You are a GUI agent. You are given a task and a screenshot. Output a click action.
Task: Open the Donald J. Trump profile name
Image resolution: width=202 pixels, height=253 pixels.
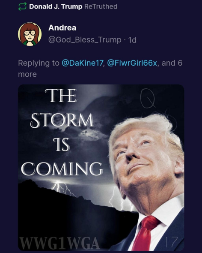pos(56,6)
